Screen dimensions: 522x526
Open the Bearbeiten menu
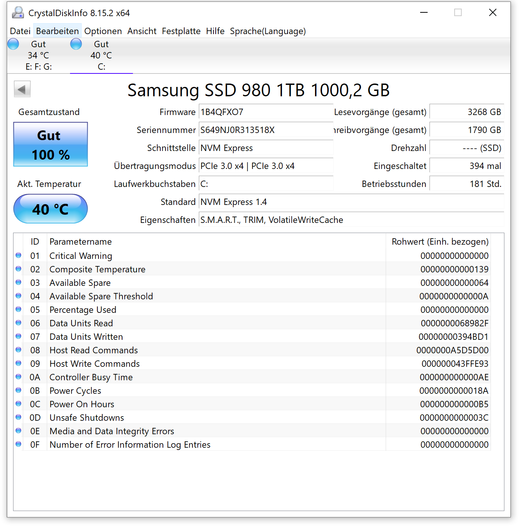click(x=57, y=31)
